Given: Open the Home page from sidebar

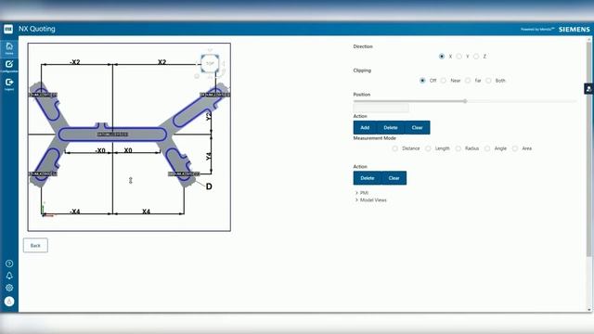Looking at the screenshot, I should click(9, 48).
